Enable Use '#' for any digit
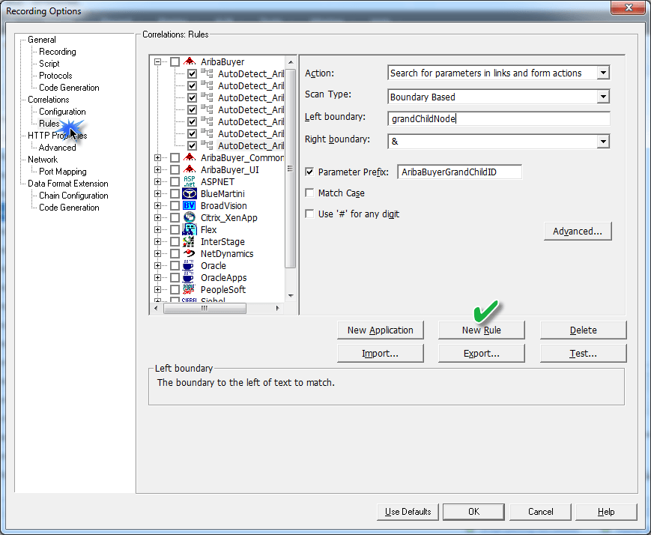The image size is (651, 535). pos(309,214)
